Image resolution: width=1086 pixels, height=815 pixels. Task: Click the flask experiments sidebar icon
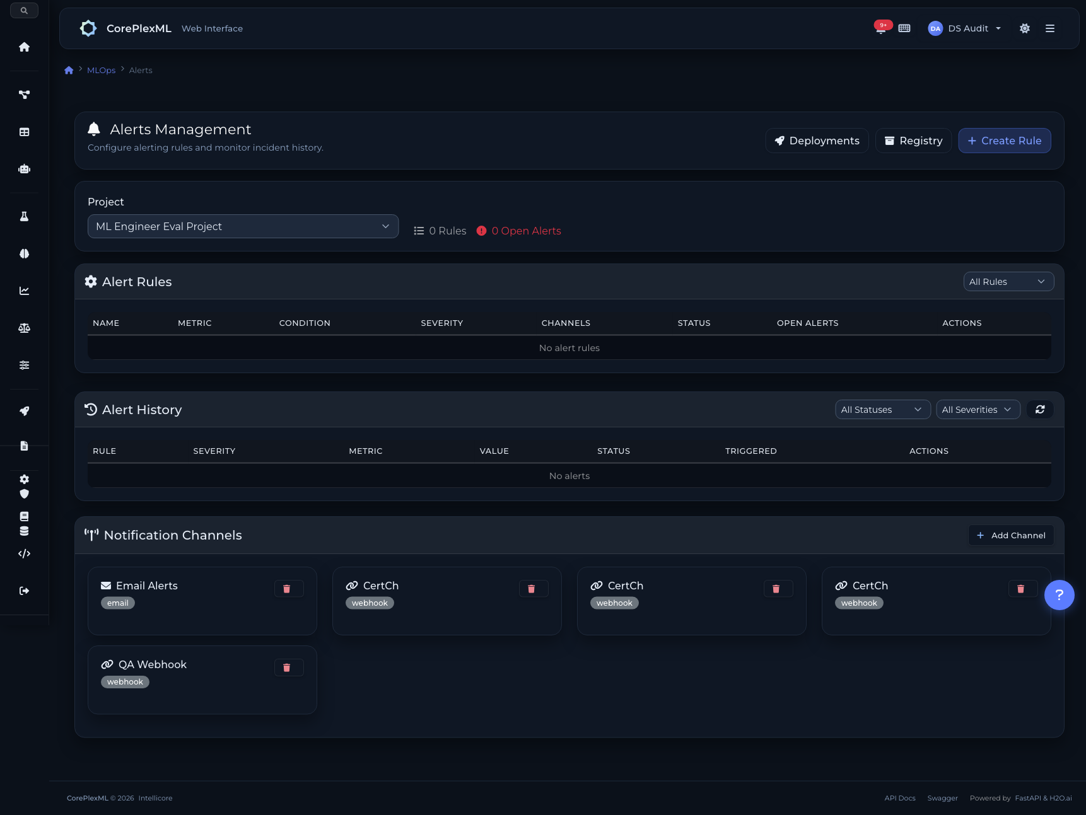coord(24,216)
